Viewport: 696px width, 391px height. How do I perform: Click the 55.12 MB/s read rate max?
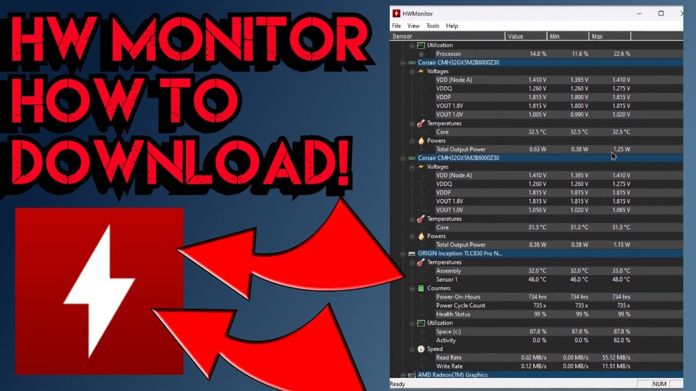(x=616, y=358)
